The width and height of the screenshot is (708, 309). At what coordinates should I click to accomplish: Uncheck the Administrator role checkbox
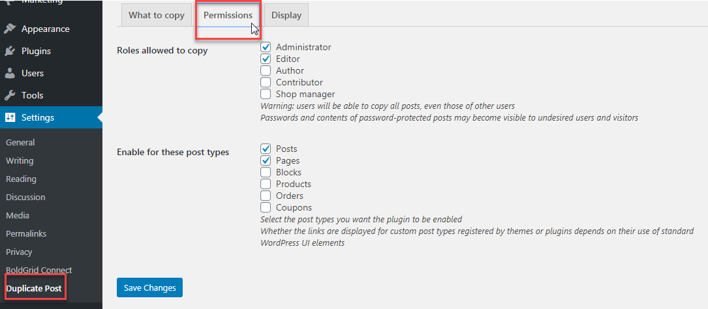266,47
